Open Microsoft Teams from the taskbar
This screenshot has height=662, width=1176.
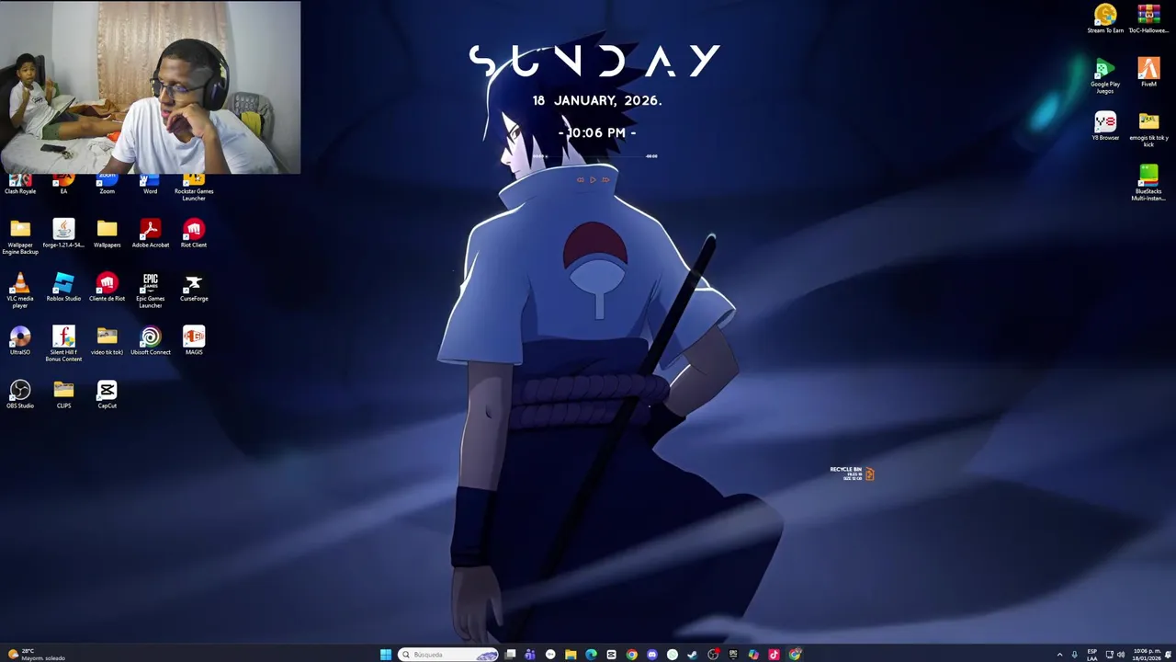point(530,655)
